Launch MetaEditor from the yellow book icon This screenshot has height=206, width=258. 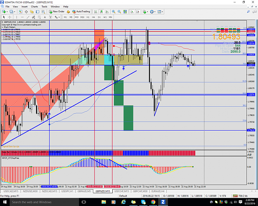[x=68, y=12]
